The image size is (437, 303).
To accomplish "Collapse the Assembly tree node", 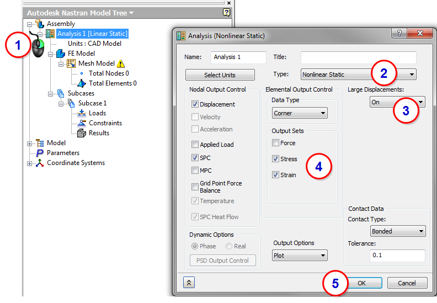I will pos(29,24).
